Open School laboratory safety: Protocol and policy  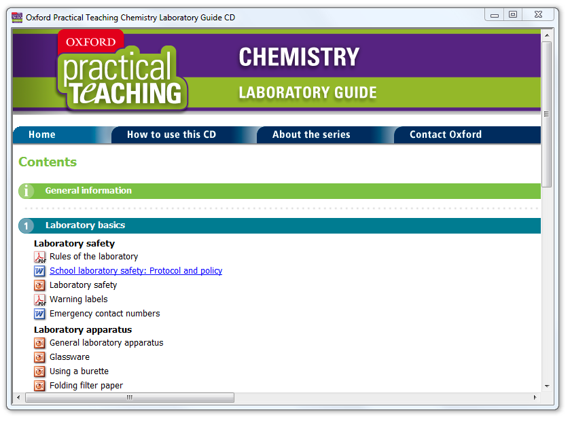(135, 271)
